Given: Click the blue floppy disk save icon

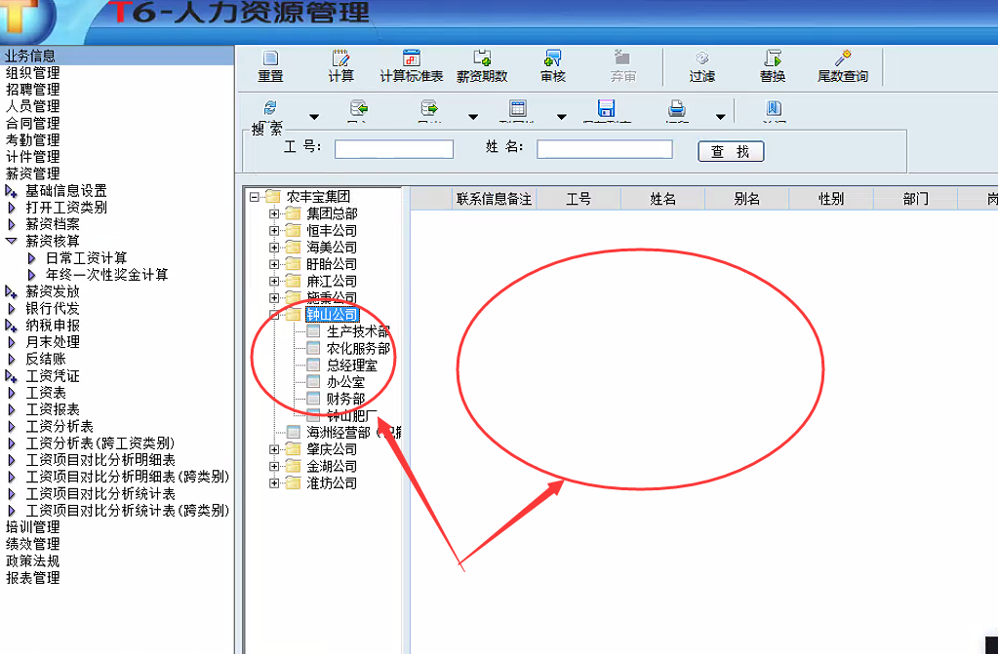Looking at the screenshot, I should (x=607, y=107).
